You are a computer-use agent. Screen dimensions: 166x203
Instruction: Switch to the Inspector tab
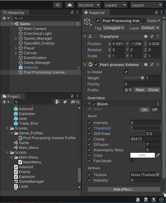[x=96, y=13]
